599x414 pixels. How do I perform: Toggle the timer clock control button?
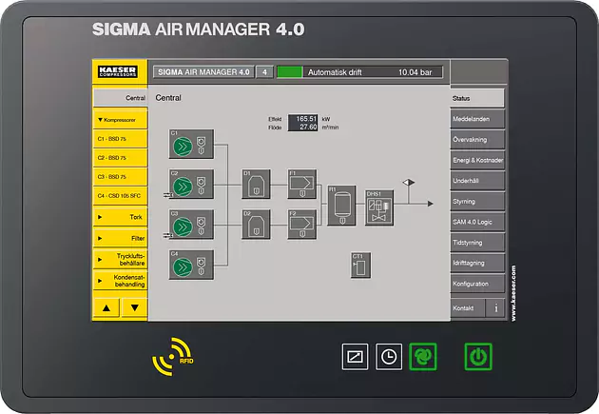point(389,356)
